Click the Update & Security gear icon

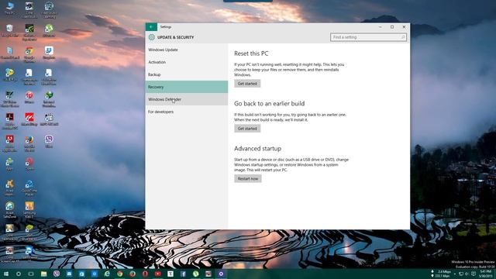point(152,37)
